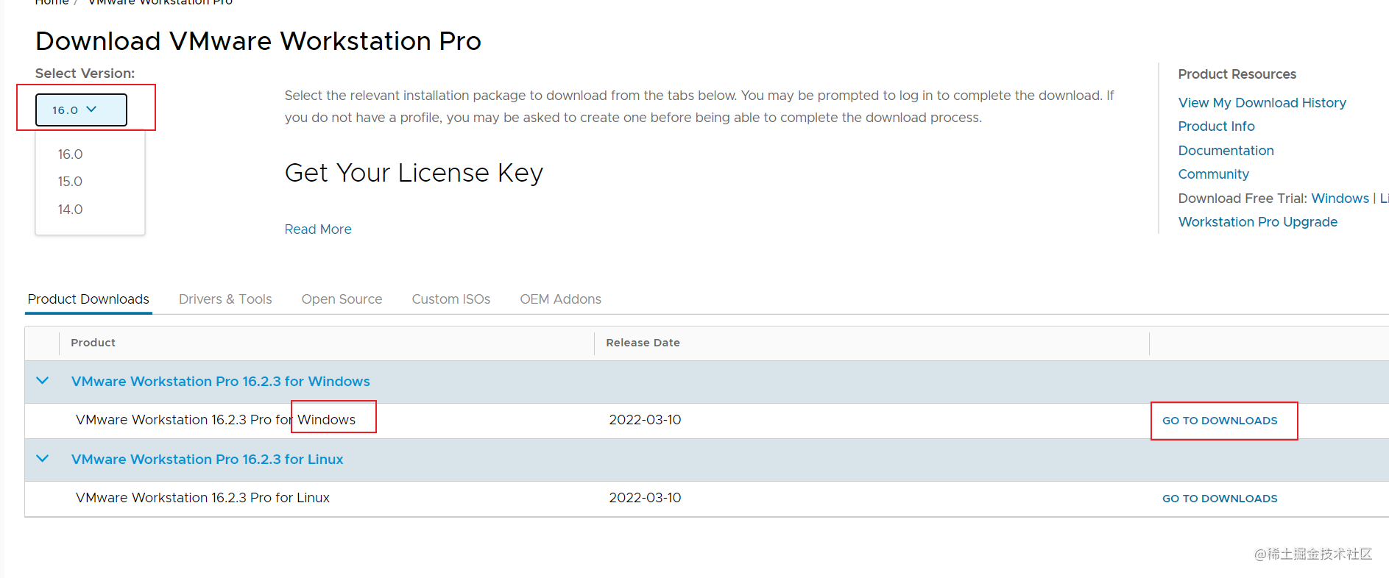Open the 16.0 version dropdown
This screenshot has width=1389, height=578.
[x=81, y=110]
